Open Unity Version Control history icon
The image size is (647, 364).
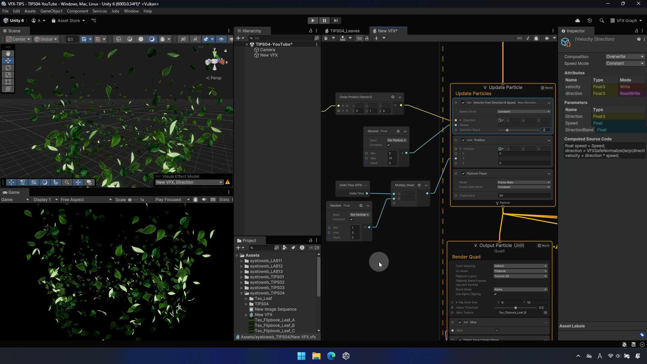589,21
